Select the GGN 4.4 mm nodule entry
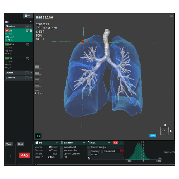Image resolution: width=179 pixels, height=179 pixels. 19,49
